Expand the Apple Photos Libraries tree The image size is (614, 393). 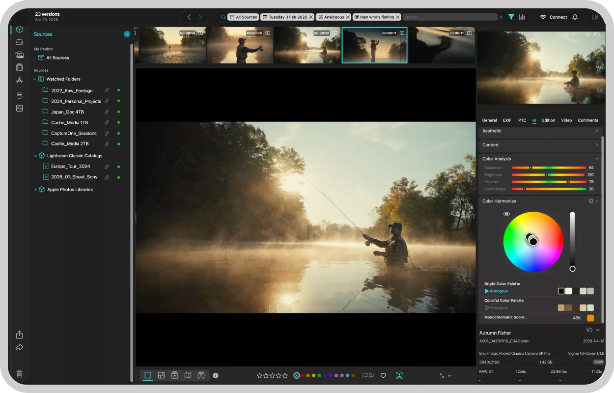coord(35,190)
